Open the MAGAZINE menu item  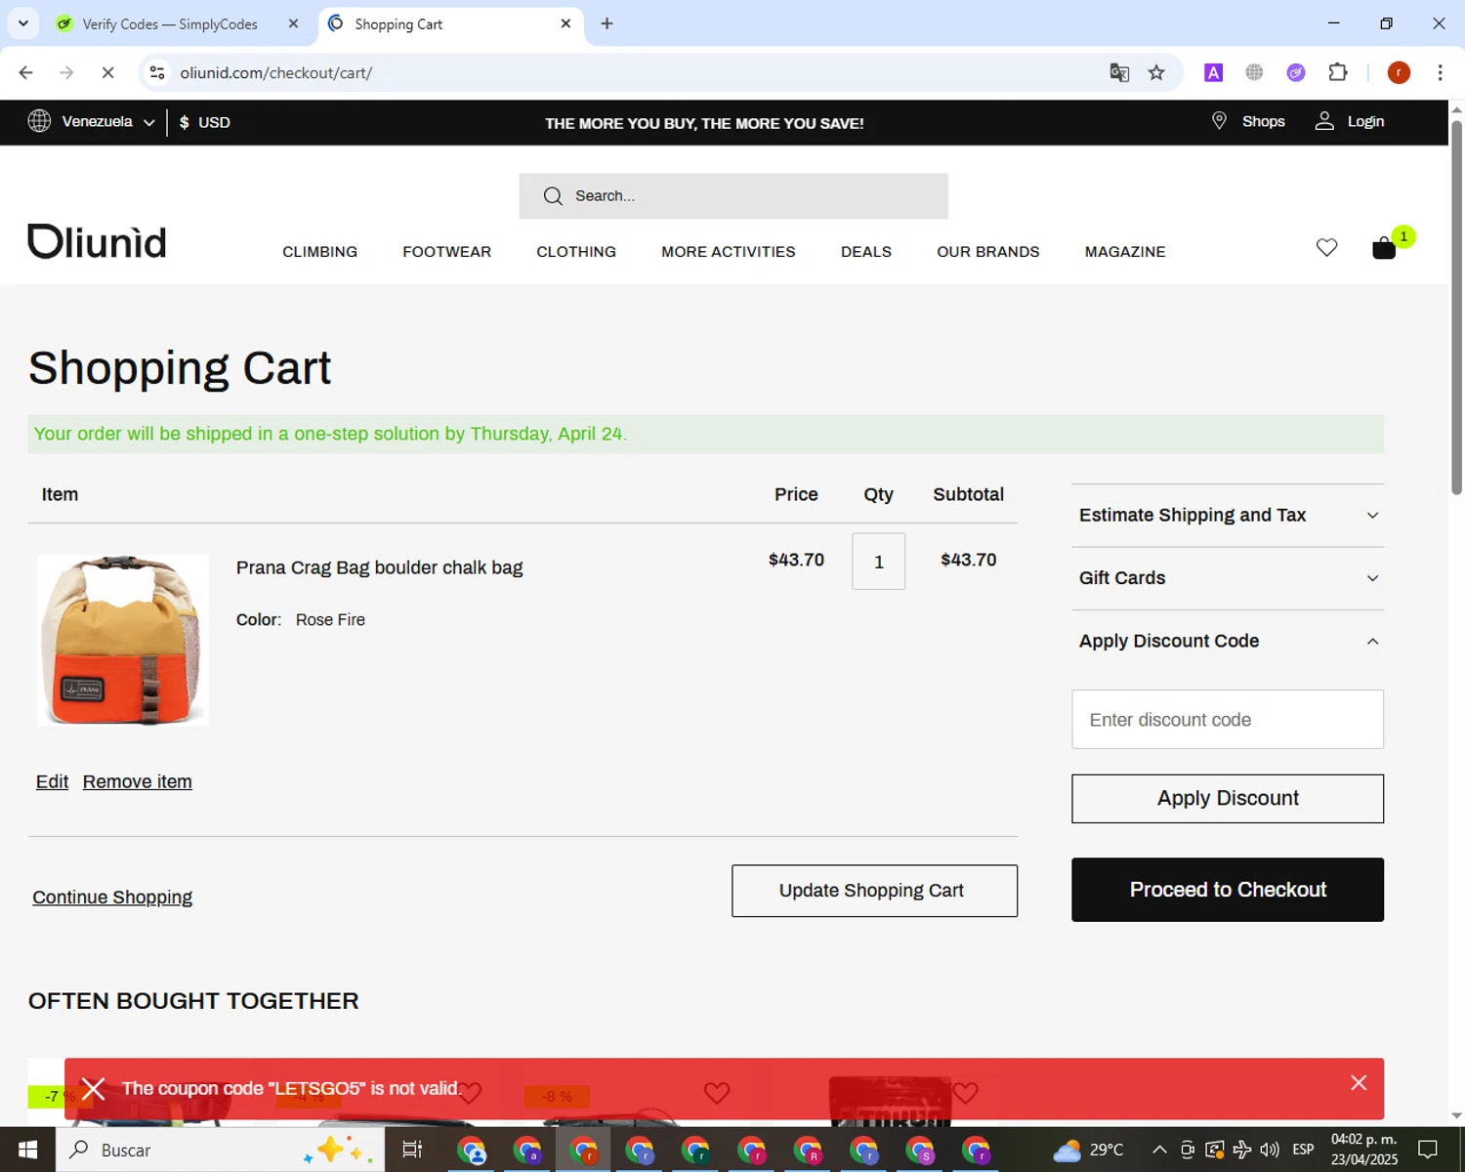coord(1125,252)
